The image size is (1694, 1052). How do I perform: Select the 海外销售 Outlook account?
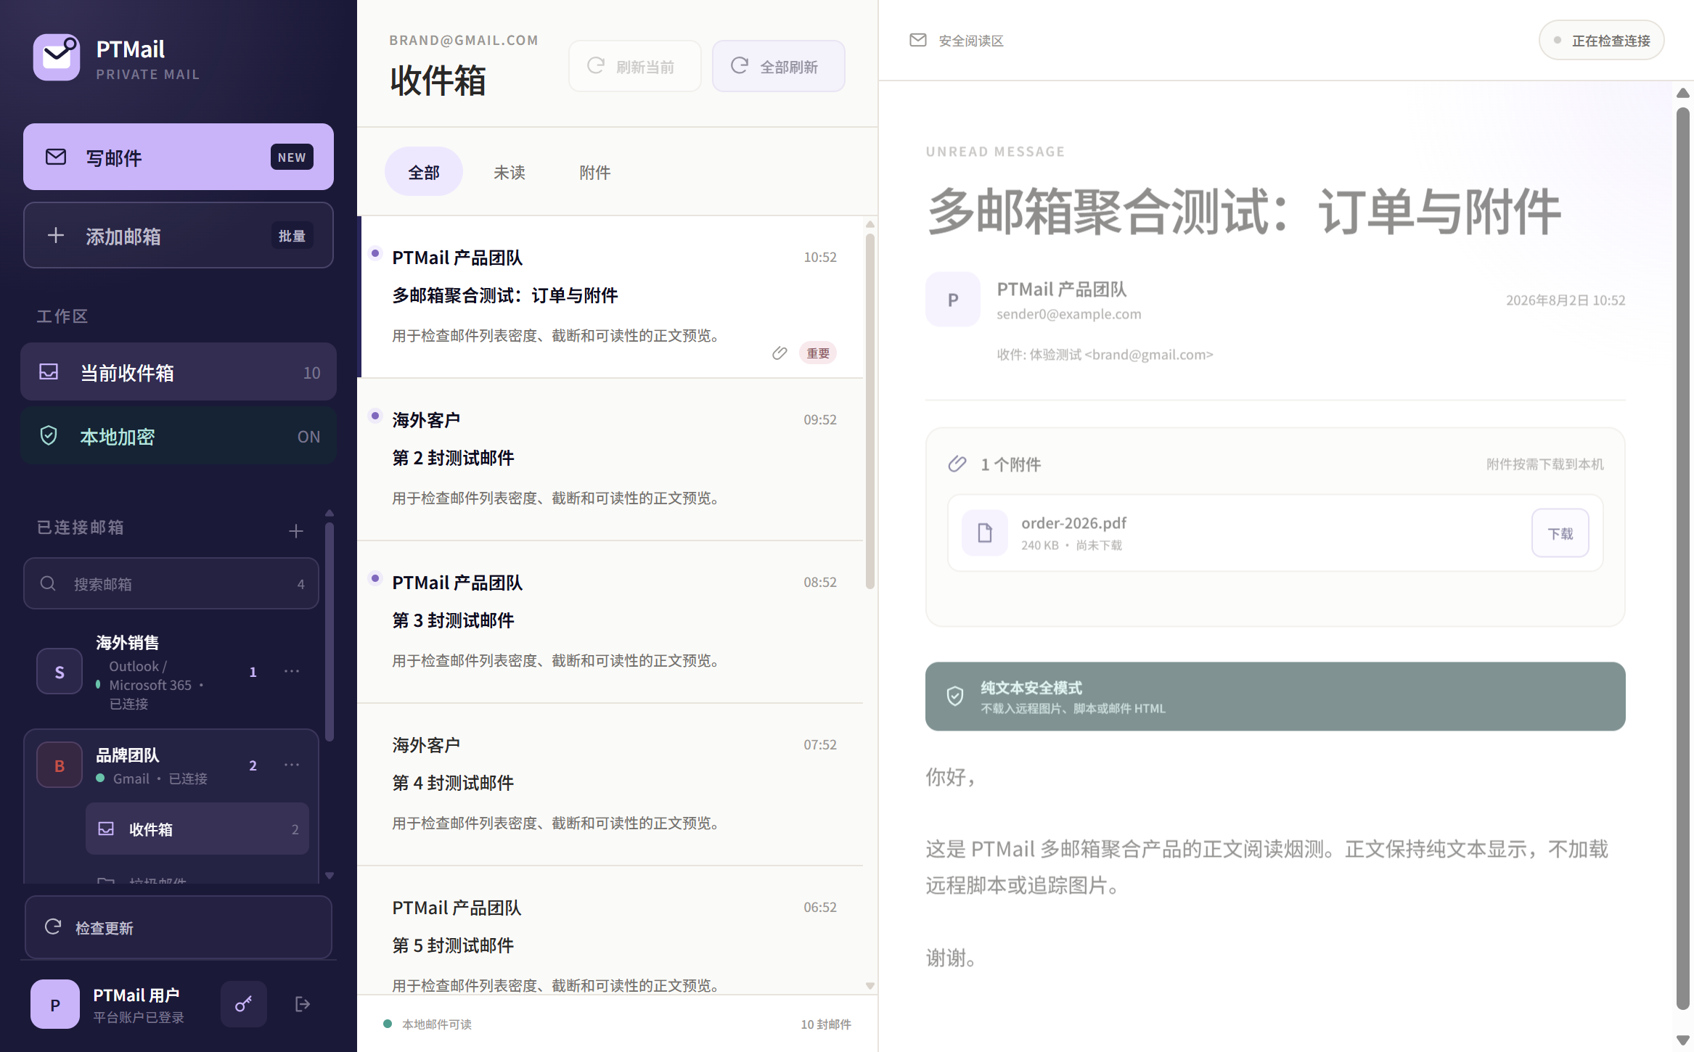pos(171,672)
